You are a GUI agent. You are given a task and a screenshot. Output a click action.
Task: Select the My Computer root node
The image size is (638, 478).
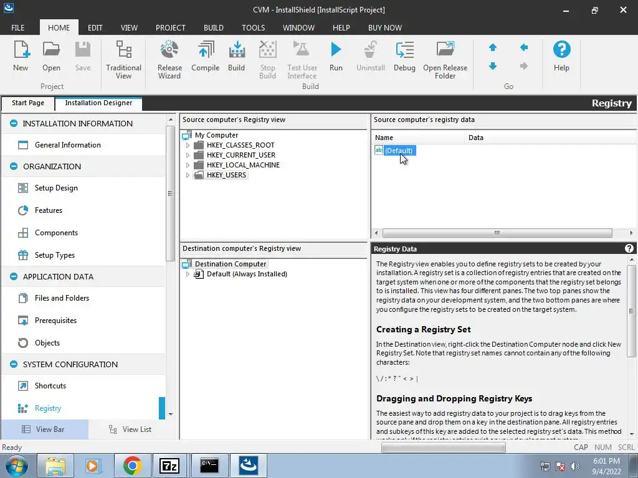216,135
